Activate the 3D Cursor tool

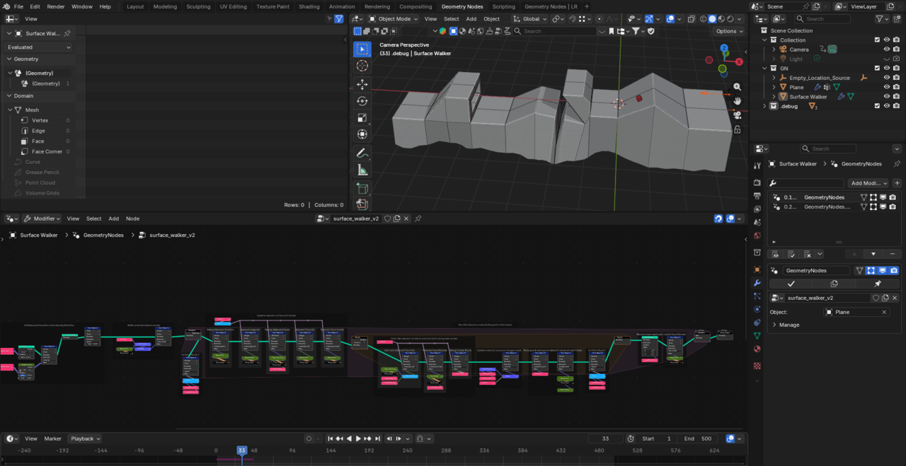(362, 66)
